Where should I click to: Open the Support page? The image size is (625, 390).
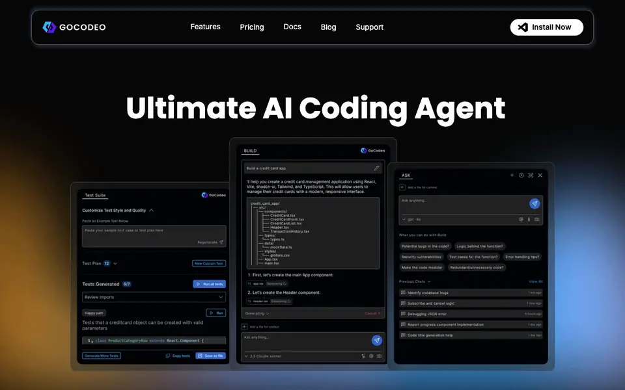pos(370,27)
